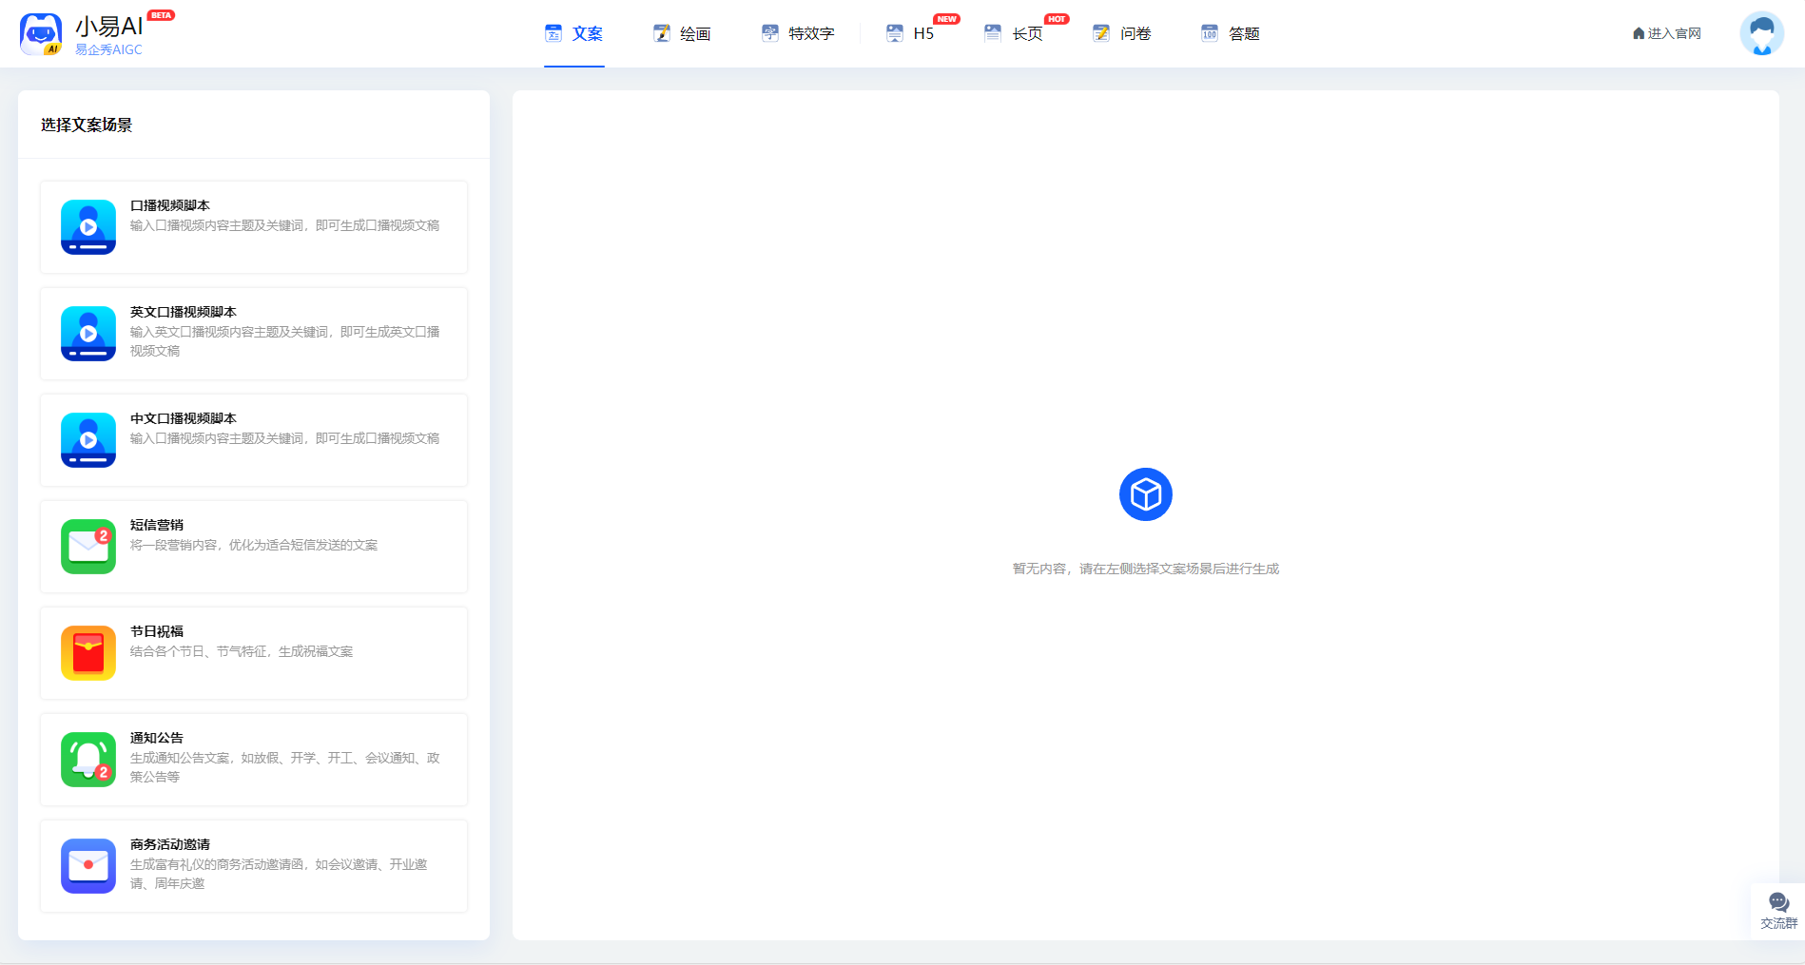The height and width of the screenshot is (965, 1805).
Task: Open the H5 tab marked NEW
Action: tap(911, 34)
